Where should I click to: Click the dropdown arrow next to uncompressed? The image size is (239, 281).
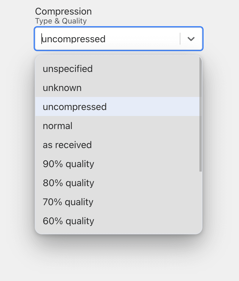[191, 39]
